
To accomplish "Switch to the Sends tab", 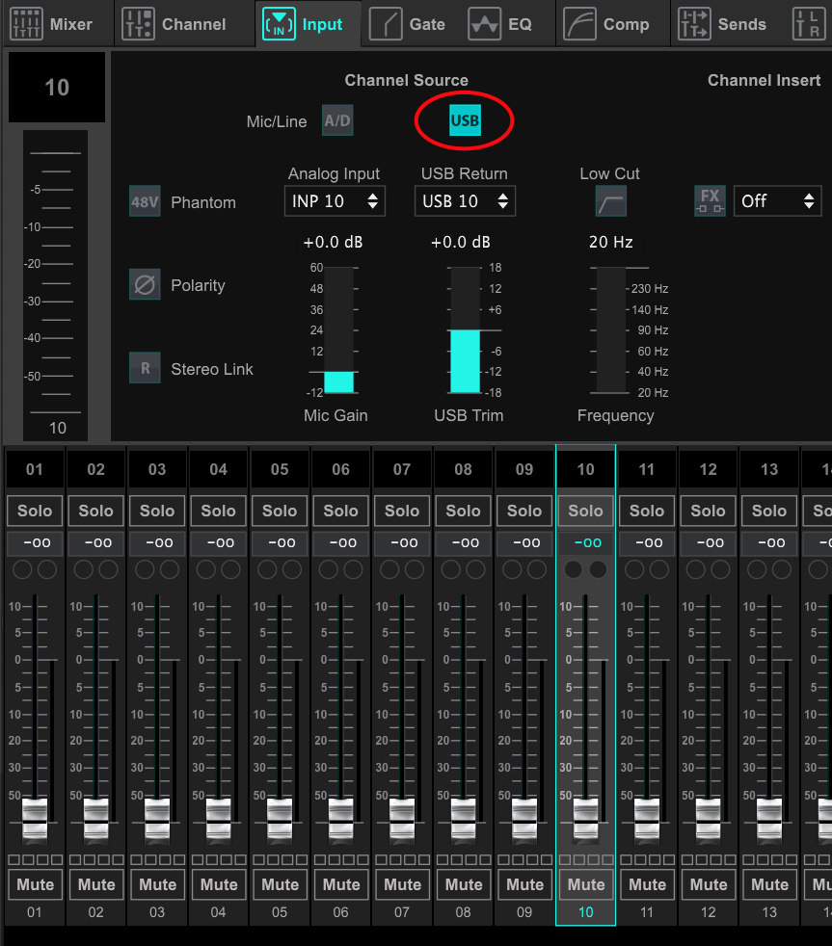I will [x=723, y=24].
